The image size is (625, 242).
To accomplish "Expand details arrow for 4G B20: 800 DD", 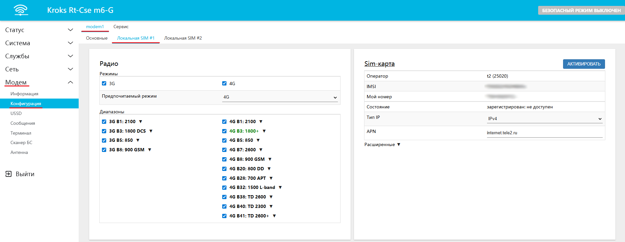I will (269, 169).
